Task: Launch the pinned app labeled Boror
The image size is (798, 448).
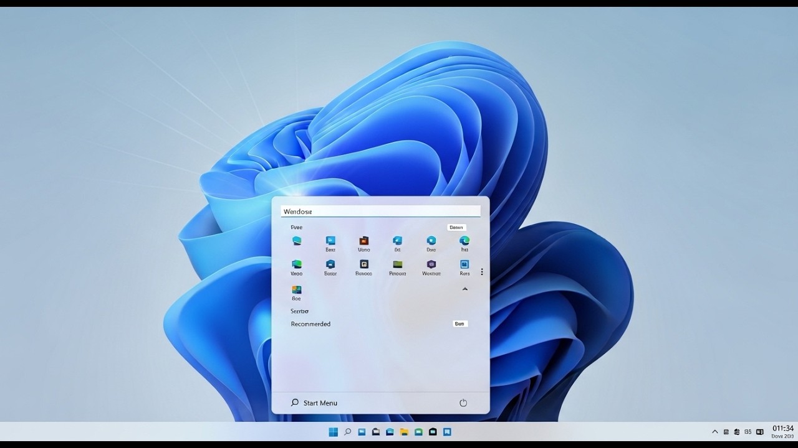Action: [x=330, y=268]
